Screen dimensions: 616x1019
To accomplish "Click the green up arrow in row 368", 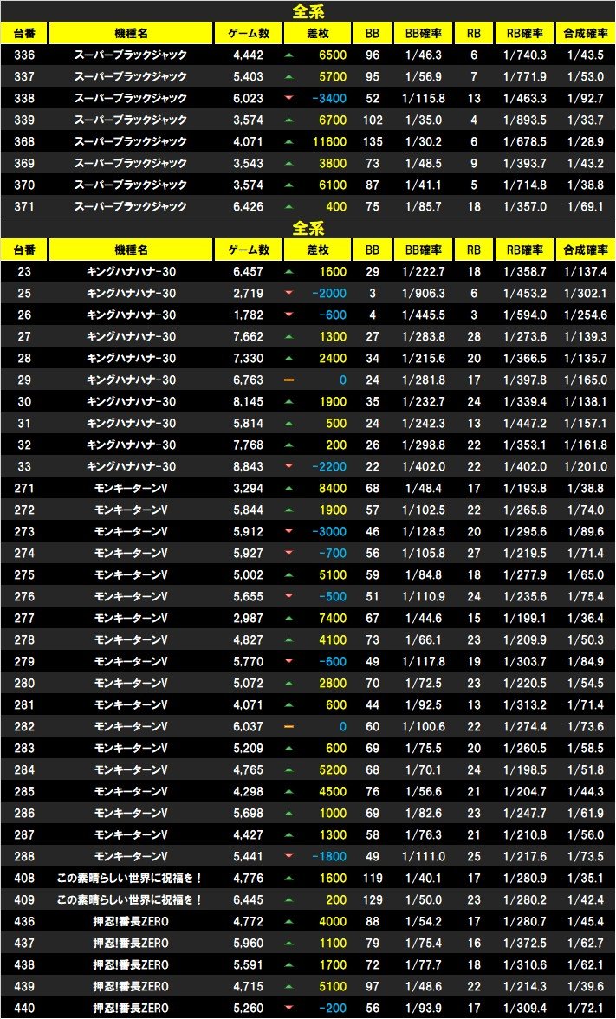I will pyautogui.click(x=289, y=142).
